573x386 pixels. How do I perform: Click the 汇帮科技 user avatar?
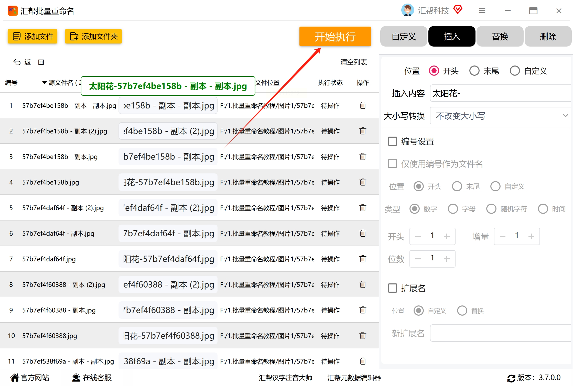click(407, 10)
